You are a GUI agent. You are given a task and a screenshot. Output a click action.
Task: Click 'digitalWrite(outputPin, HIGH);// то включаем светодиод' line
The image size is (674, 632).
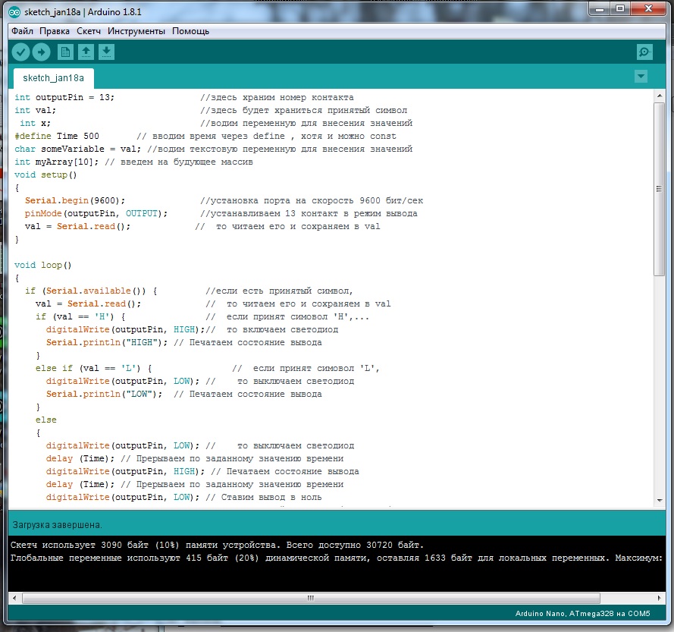point(192,330)
